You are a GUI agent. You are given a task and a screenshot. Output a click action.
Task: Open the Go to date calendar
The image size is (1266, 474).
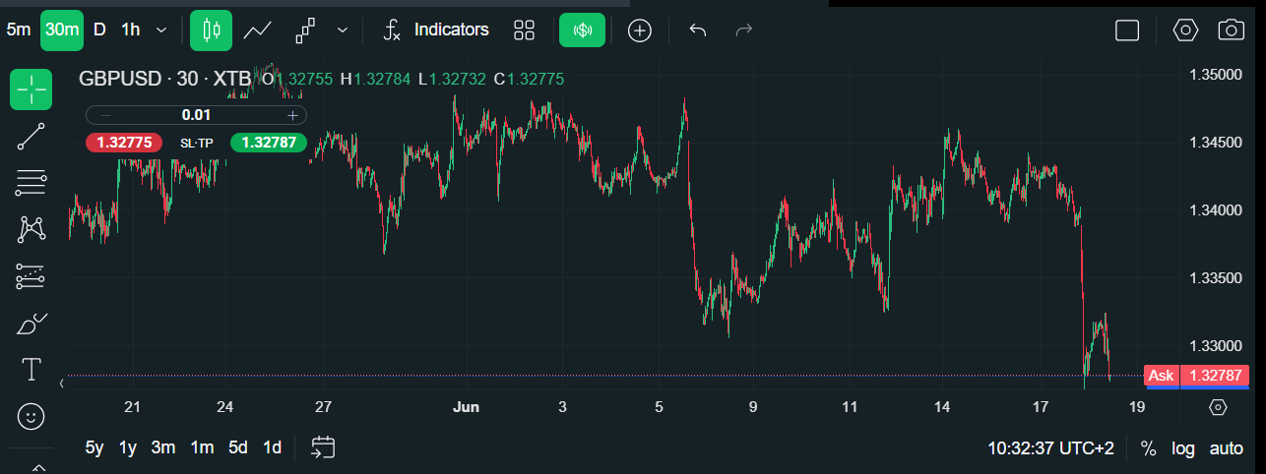[x=323, y=447]
